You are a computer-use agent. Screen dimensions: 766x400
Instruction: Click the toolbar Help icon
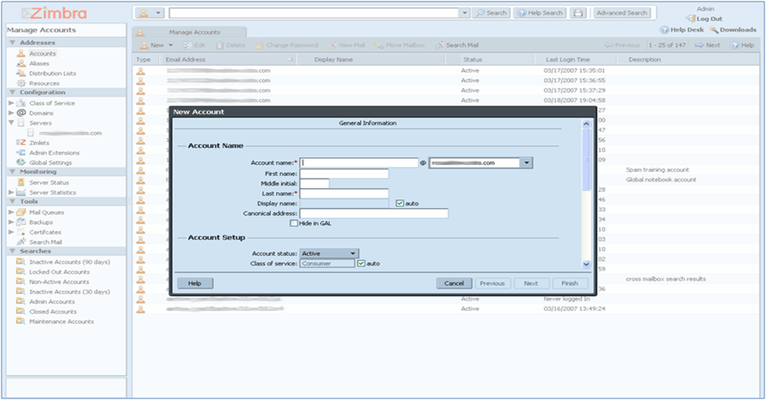(734, 45)
